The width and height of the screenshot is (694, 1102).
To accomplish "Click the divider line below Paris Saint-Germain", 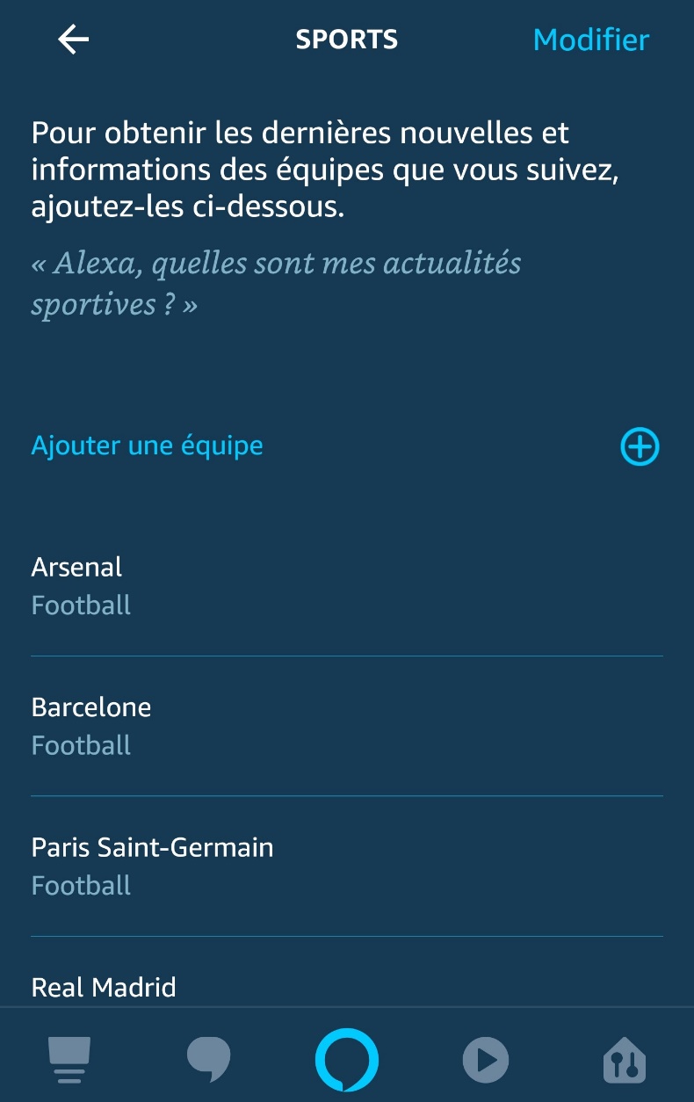I will 347,936.
